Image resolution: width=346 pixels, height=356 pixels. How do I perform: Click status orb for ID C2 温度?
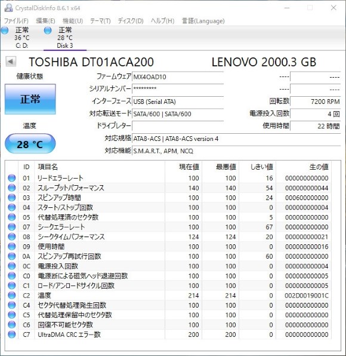pos(12,295)
